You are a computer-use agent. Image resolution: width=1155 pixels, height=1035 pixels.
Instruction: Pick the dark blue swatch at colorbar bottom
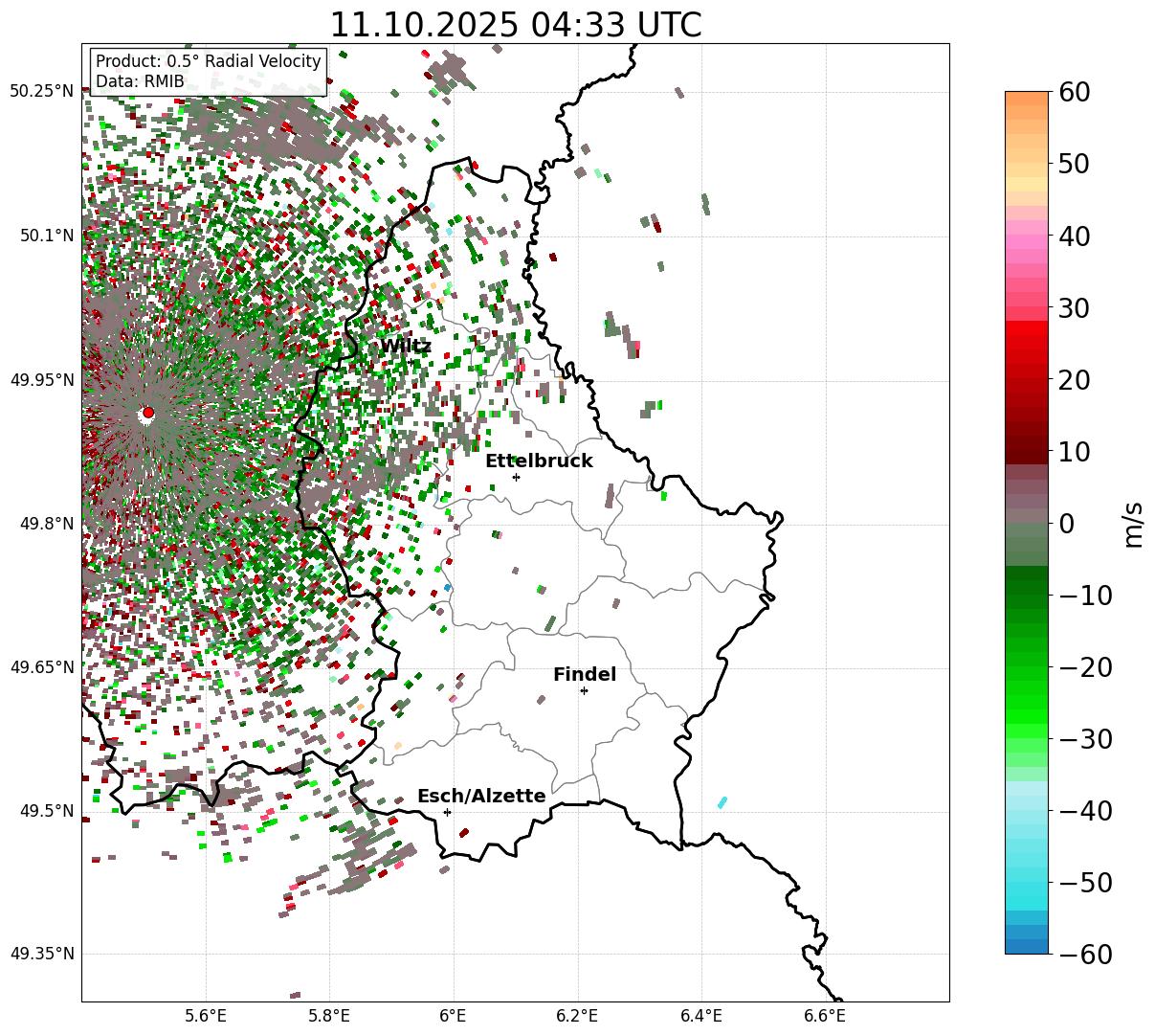[1027, 946]
